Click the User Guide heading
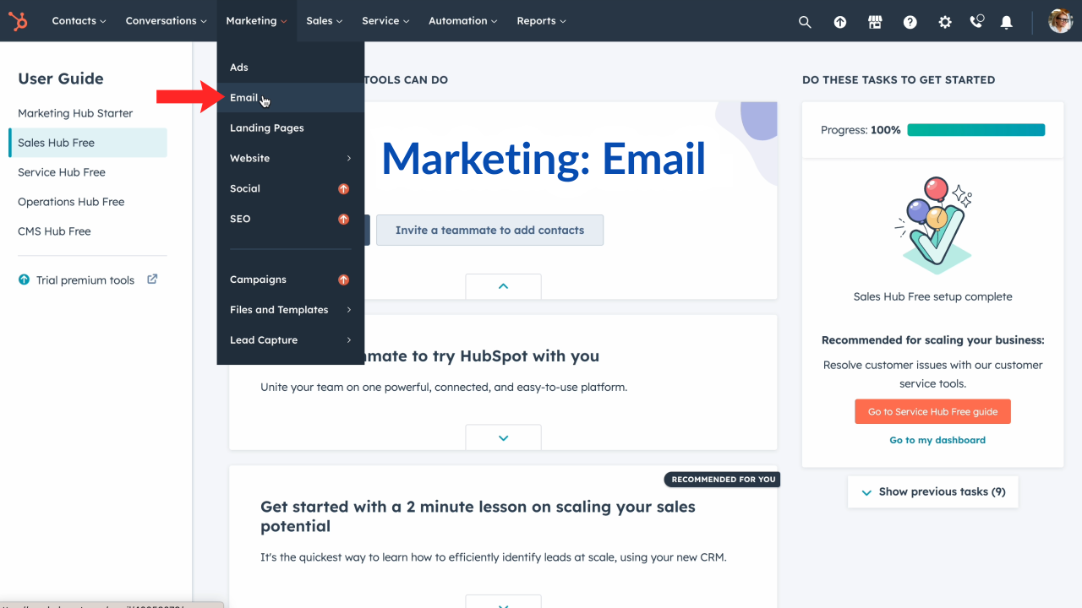Image resolution: width=1082 pixels, height=608 pixels. coord(61,79)
